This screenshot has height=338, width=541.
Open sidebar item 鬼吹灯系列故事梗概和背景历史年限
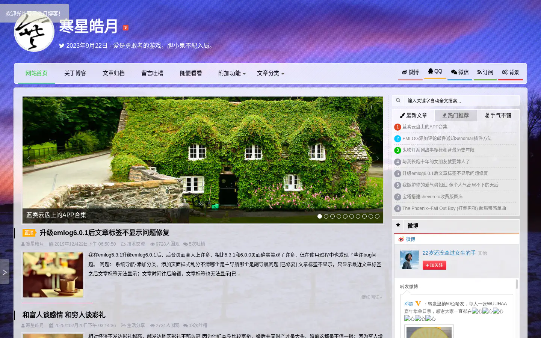438,150
